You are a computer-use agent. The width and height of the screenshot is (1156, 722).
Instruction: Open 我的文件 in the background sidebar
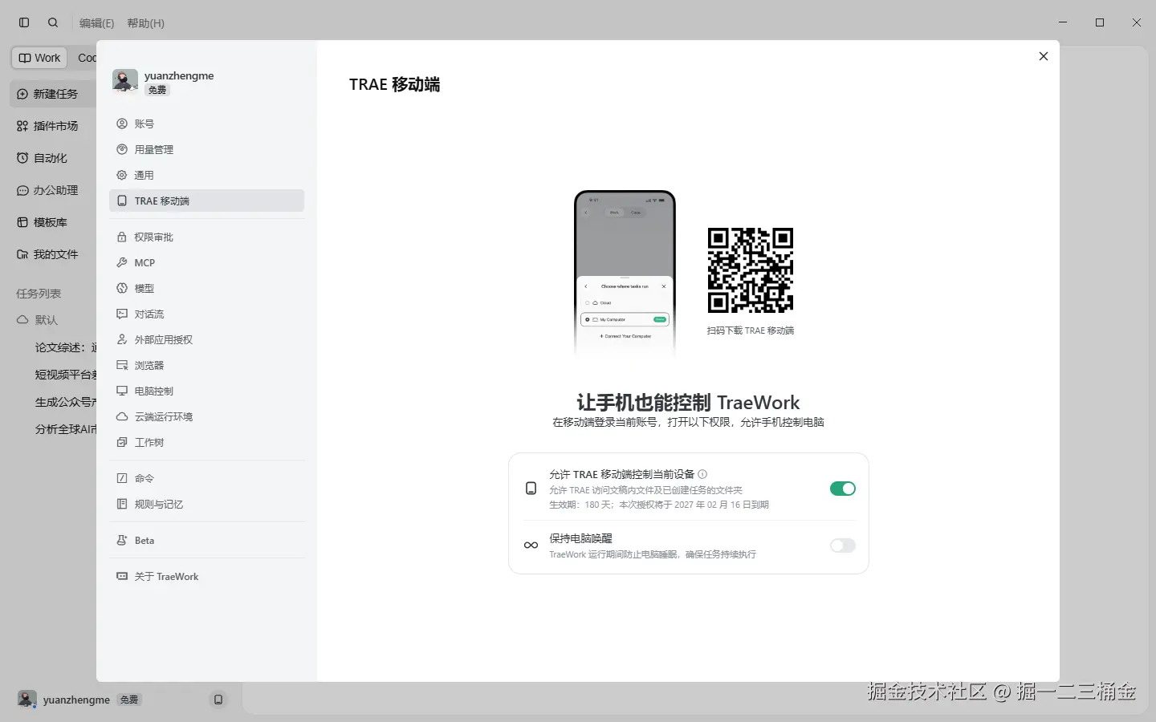tap(53, 254)
